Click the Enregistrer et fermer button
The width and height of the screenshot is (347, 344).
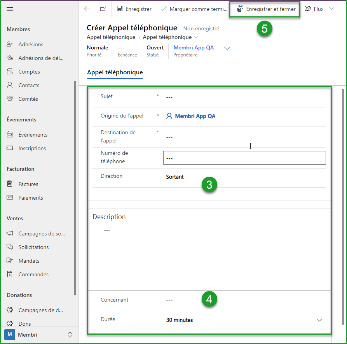click(x=266, y=9)
